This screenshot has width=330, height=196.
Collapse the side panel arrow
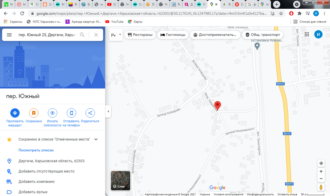pyautogui.click(x=108, y=111)
